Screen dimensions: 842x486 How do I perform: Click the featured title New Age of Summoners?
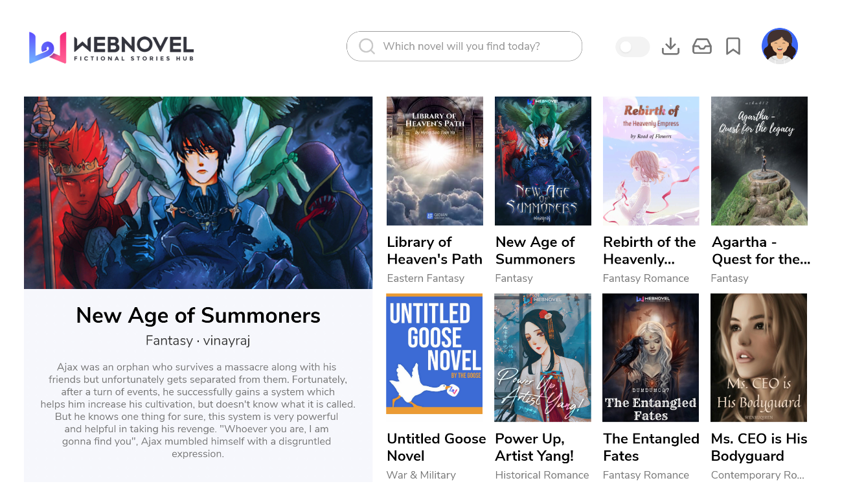tap(198, 316)
